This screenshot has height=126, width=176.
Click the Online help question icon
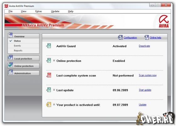tap(146, 37)
